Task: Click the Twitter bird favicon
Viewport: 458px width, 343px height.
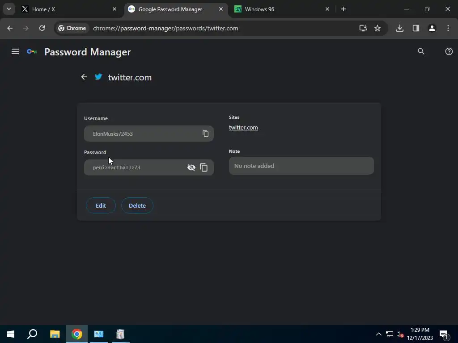Action: tap(98, 77)
